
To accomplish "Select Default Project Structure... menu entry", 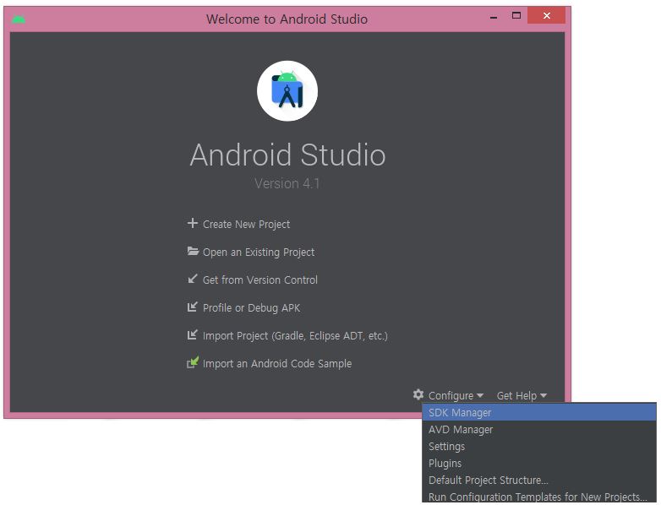I will [x=539, y=481].
